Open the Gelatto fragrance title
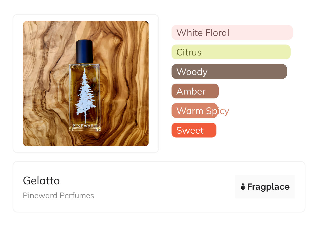Image resolution: width=318 pixels, height=225 pixels. point(41,180)
